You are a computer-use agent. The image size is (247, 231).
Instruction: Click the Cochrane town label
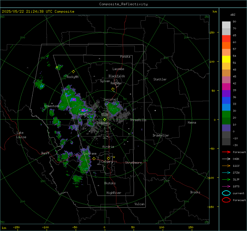(x=90, y=154)
